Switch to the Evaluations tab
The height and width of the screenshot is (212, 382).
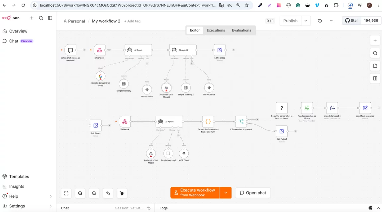coord(241,30)
